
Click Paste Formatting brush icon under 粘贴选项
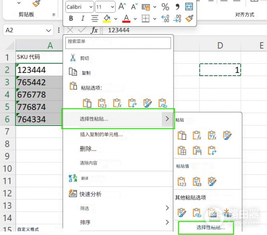pyautogui.click(x=148, y=103)
